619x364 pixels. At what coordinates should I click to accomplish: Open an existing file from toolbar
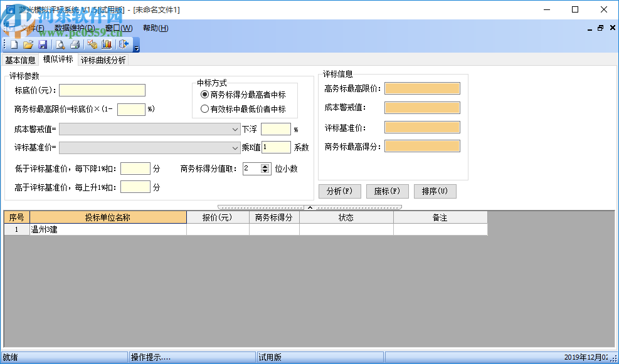[28, 44]
